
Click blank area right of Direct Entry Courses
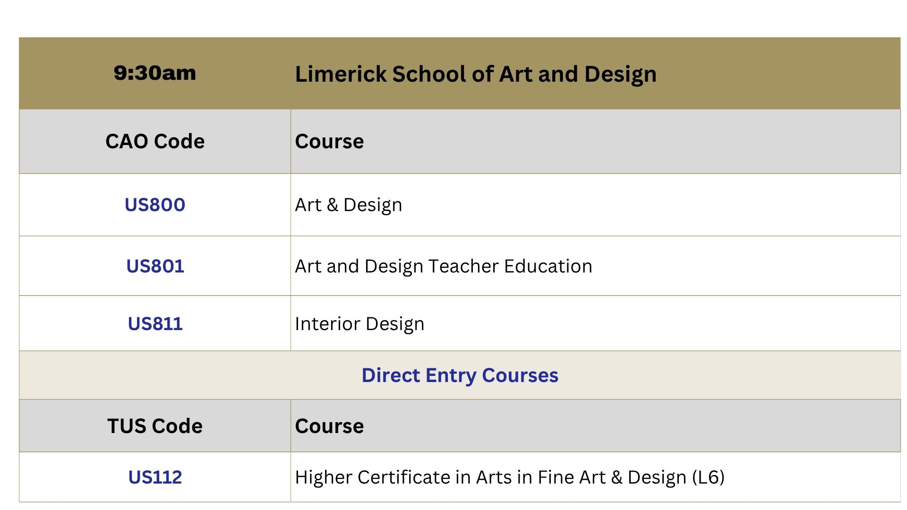[730, 375]
